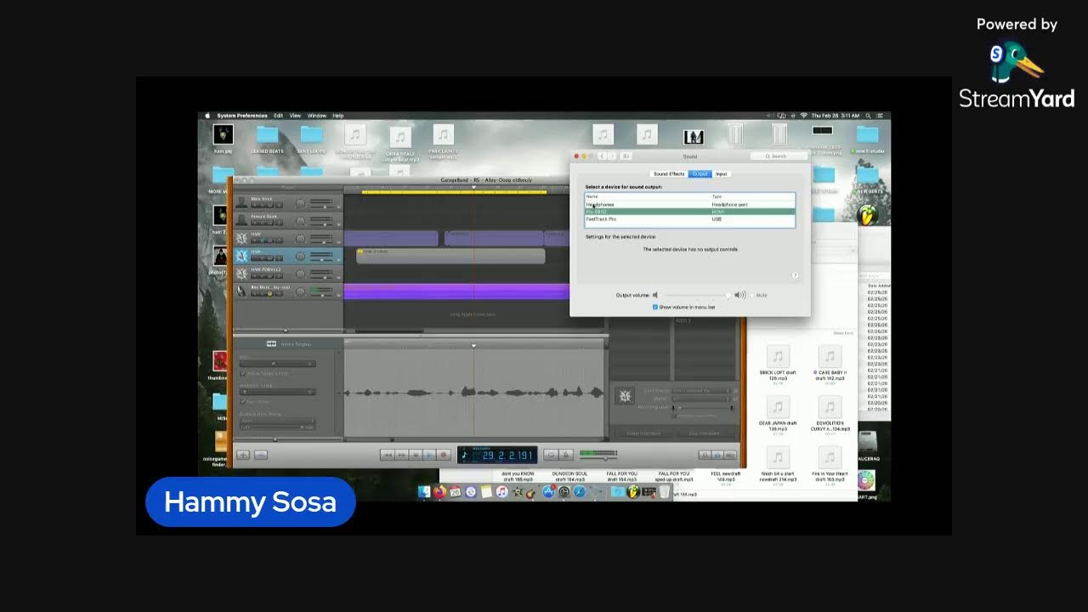Toggle Show volume in menu bar
The image size is (1088, 612).
pos(655,307)
